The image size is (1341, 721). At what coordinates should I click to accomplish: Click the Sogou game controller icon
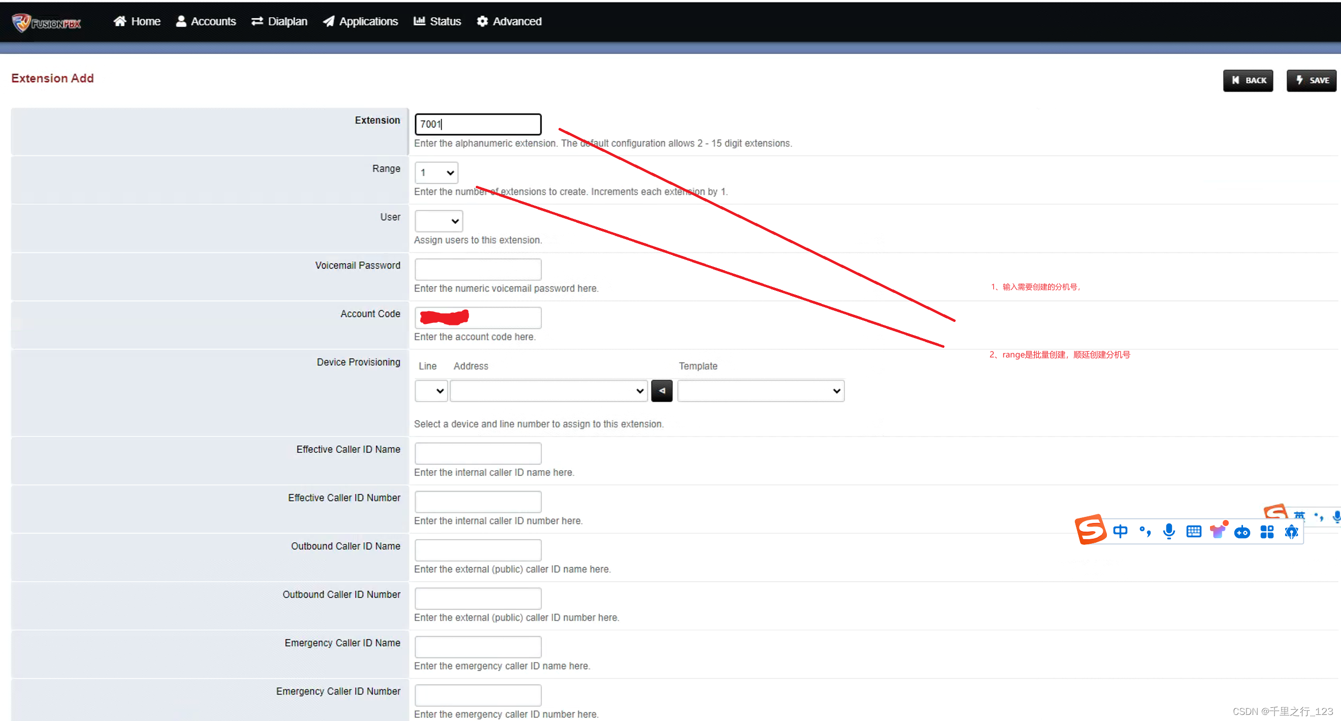(1242, 532)
